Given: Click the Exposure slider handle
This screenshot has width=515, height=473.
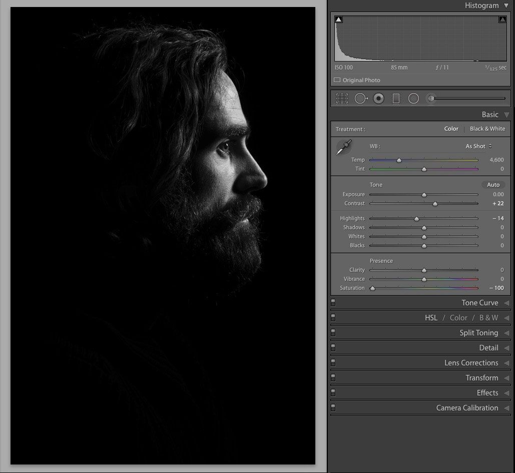Looking at the screenshot, I should pos(424,194).
